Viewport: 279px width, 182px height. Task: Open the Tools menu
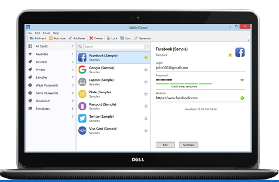46,33
